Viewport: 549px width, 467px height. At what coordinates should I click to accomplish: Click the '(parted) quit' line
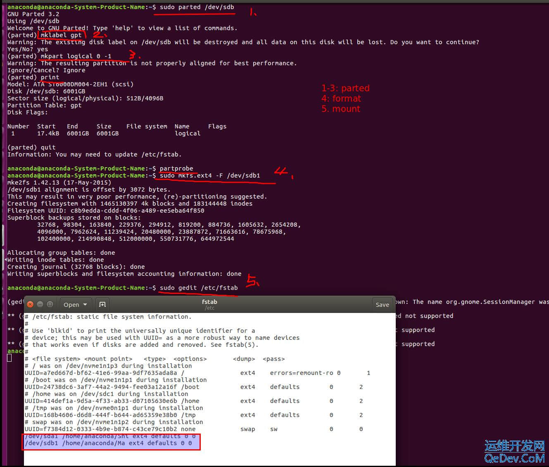point(31,147)
